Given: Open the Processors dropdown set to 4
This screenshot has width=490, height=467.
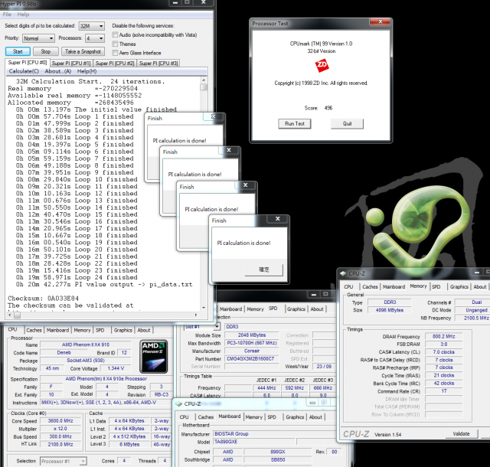Looking at the screenshot, I should [95, 38].
